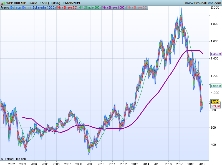The image size is (222, 166).
Task: Click the 600 price axis label
Action: pyautogui.click(x=213, y=128)
